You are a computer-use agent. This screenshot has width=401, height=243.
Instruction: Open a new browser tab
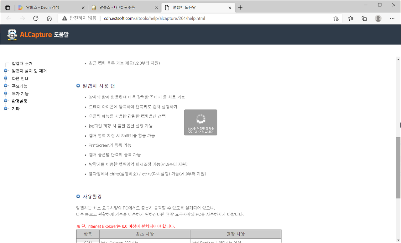pyautogui.click(x=240, y=8)
